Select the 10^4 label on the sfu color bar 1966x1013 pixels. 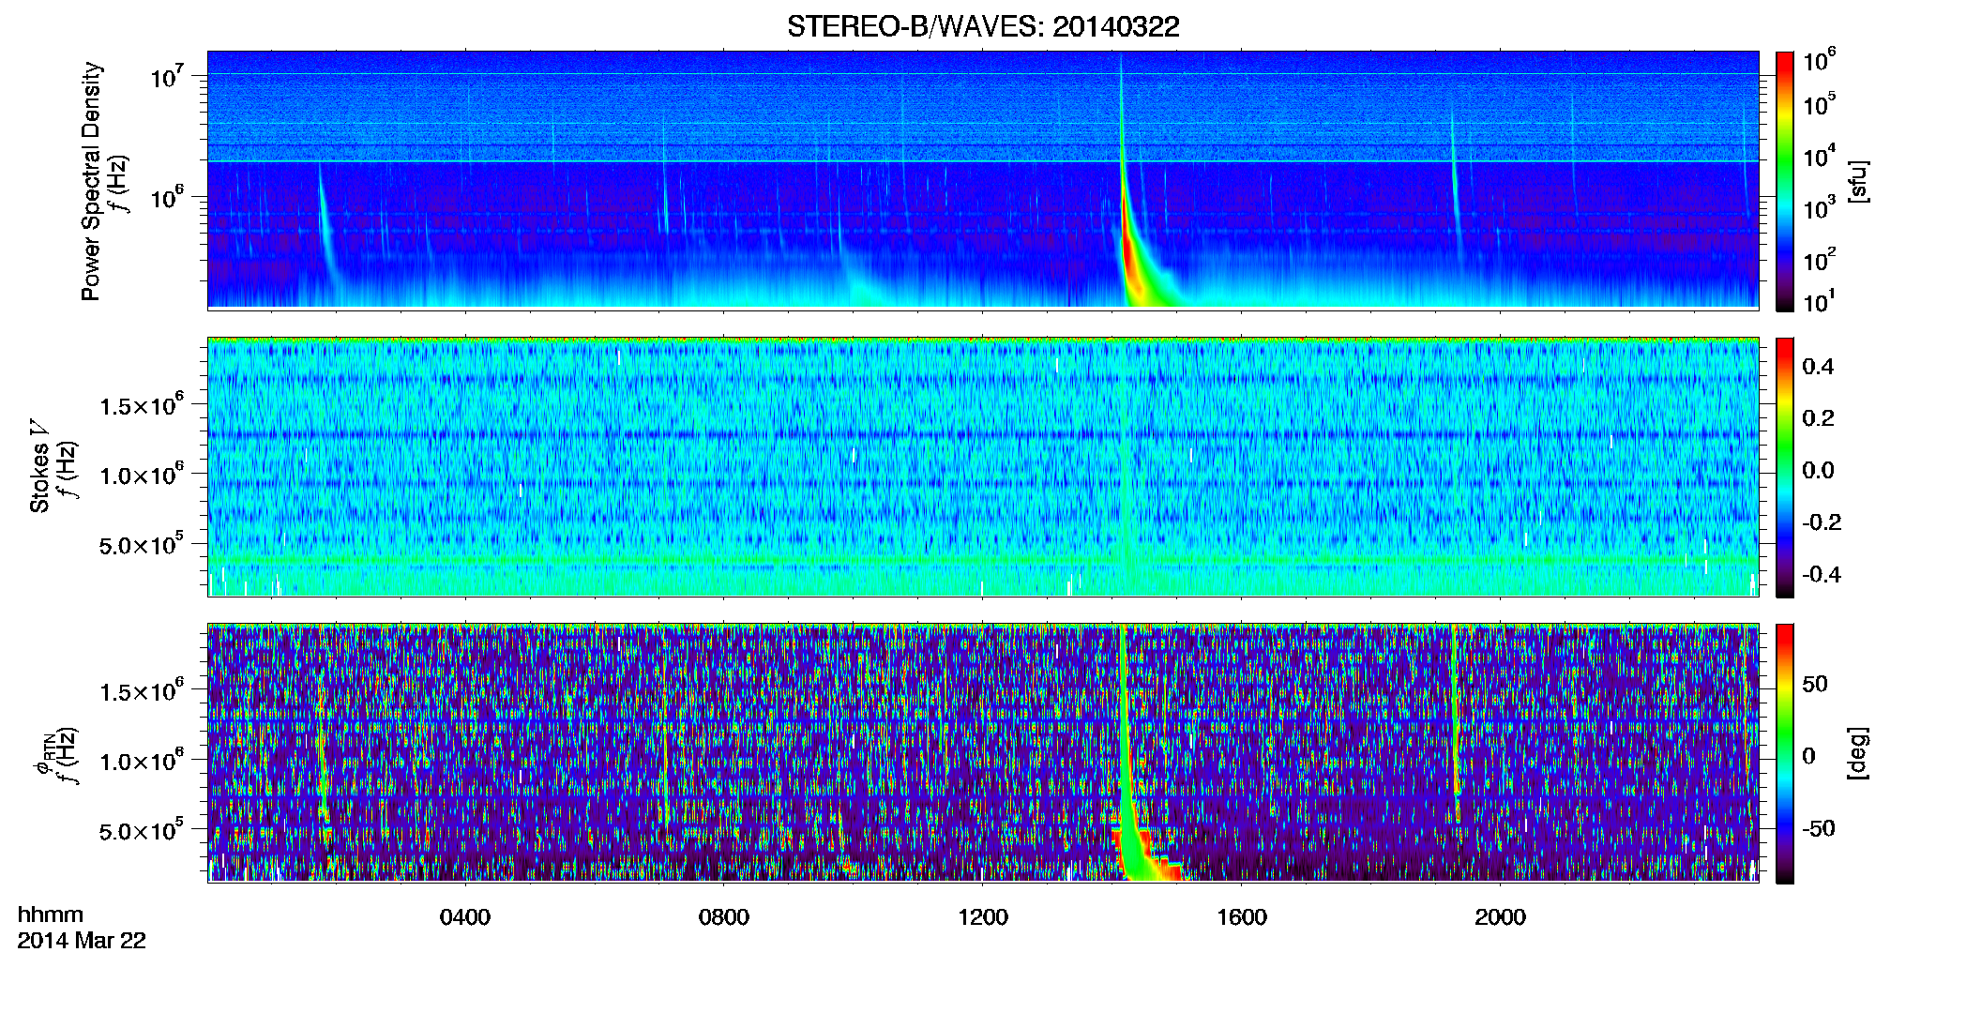point(1820,158)
